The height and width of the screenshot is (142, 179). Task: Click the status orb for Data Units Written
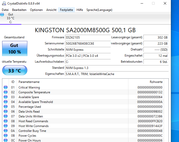point(6,116)
